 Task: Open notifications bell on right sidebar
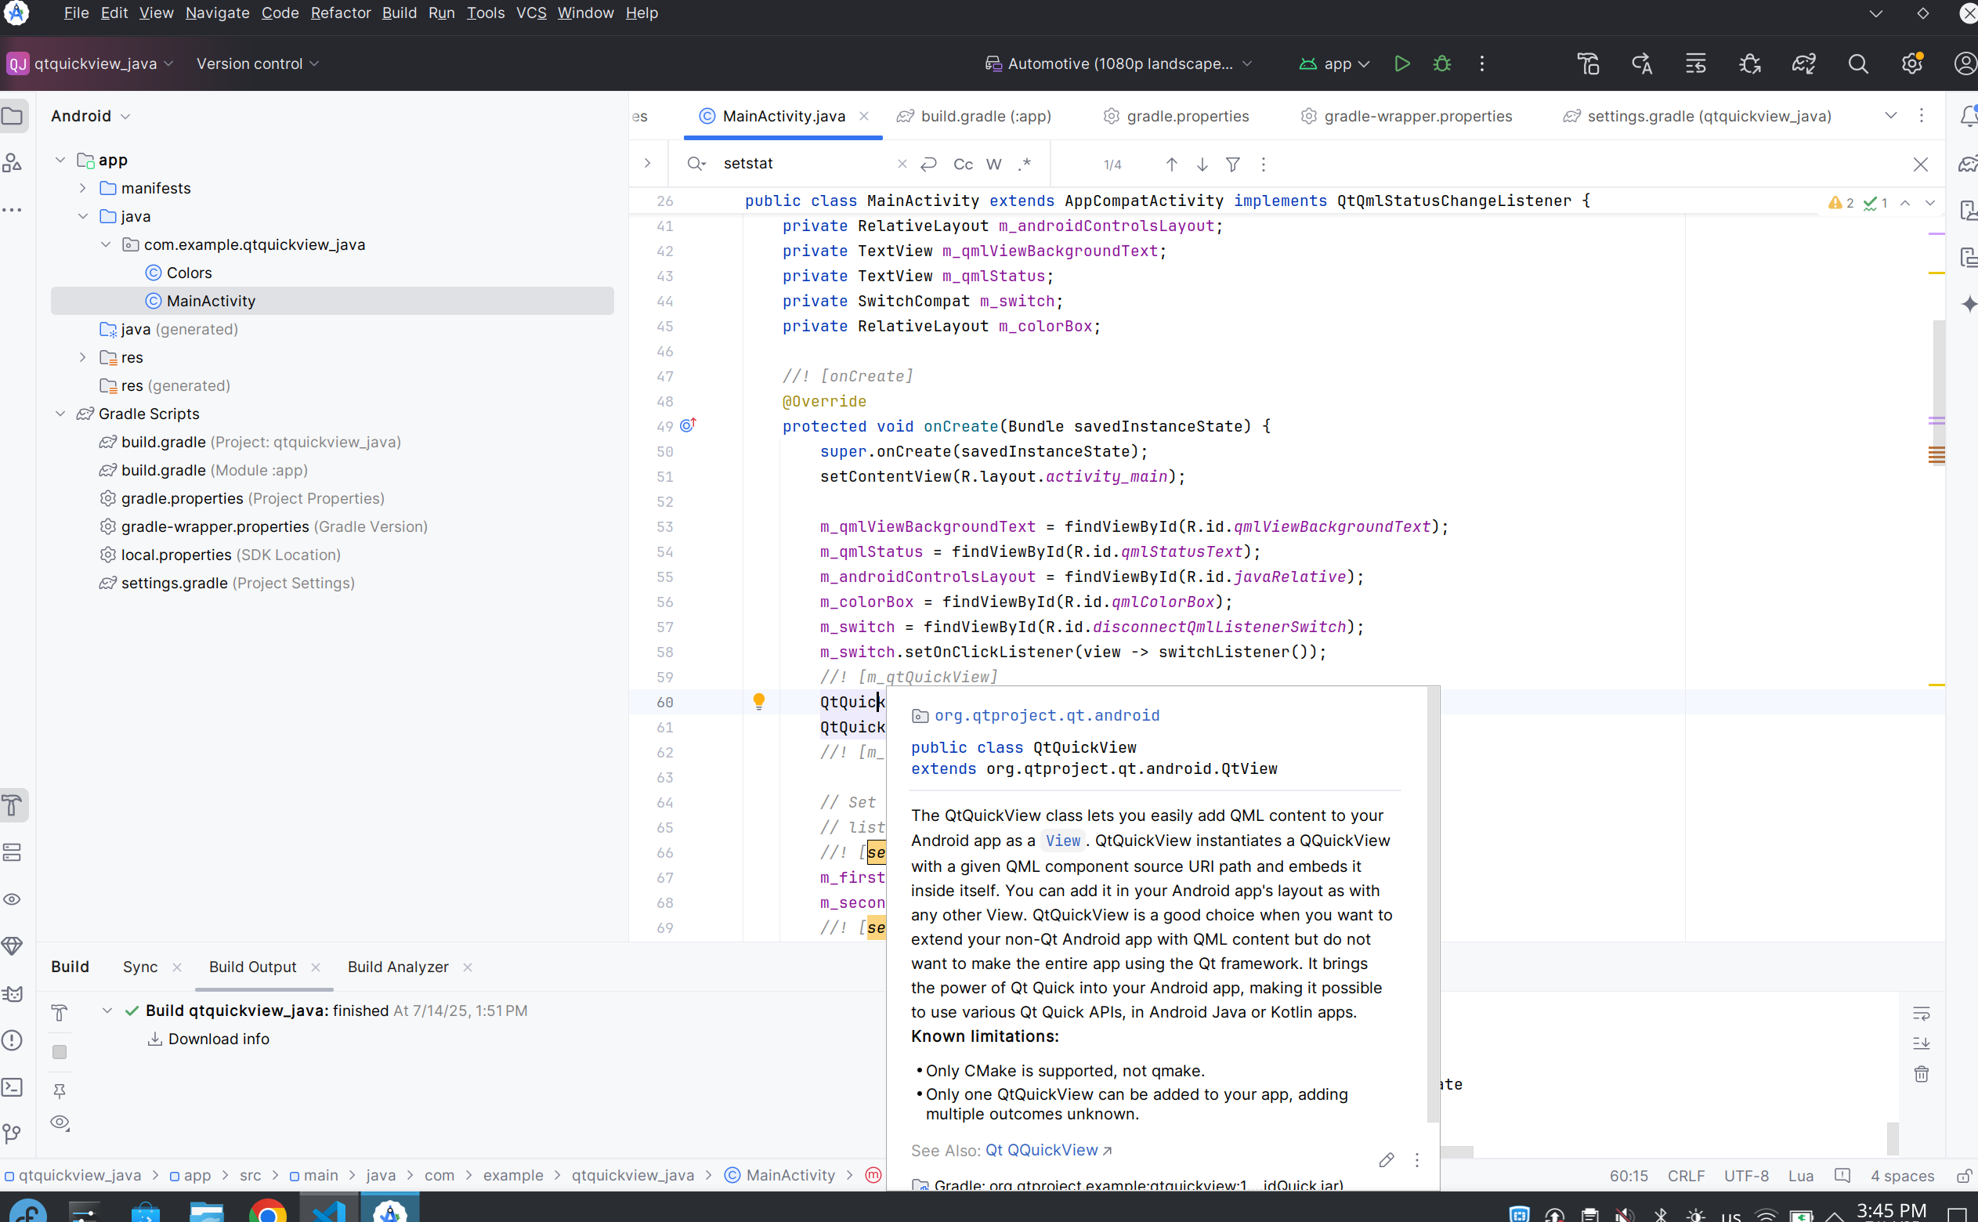(1969, 117)
